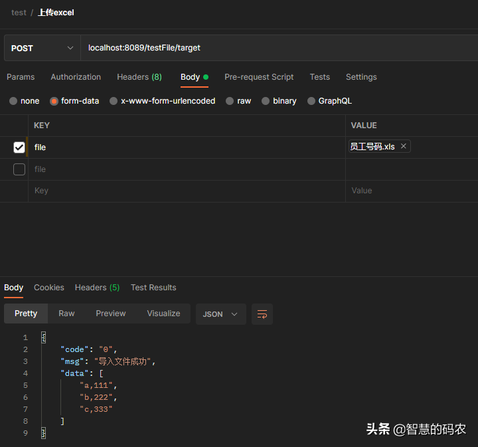Viewport: 478px width, 447px height.
Task: Switch to Preview response view
Action: pyautogui.click(x=111, y=313)
